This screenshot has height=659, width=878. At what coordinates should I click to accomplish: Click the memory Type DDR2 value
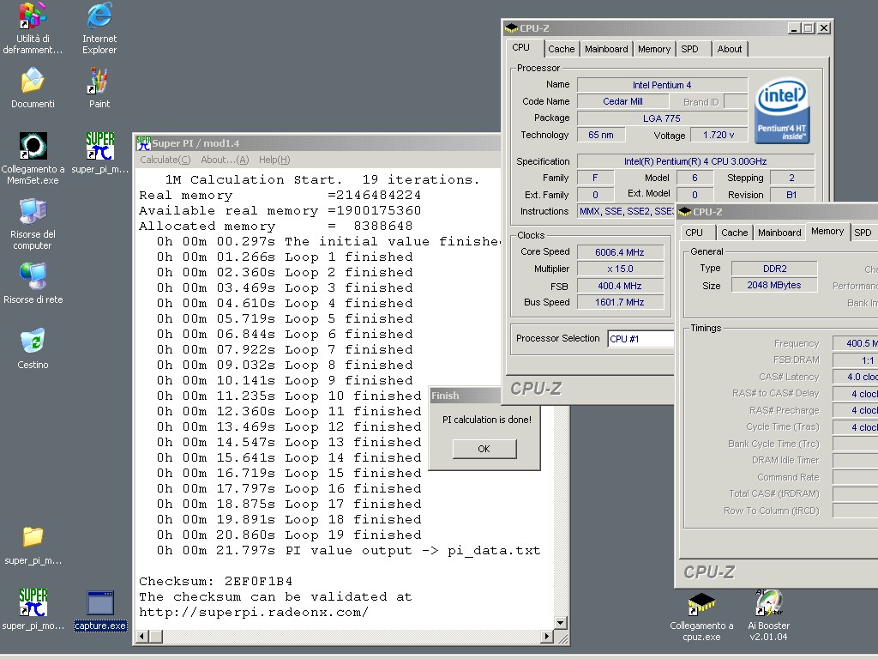(774, 269)
